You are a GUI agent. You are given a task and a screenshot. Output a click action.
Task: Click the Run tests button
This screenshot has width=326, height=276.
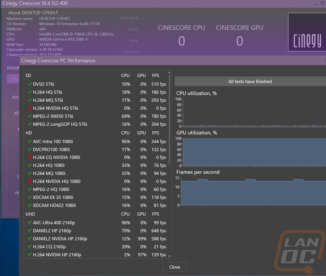point(130,18)
